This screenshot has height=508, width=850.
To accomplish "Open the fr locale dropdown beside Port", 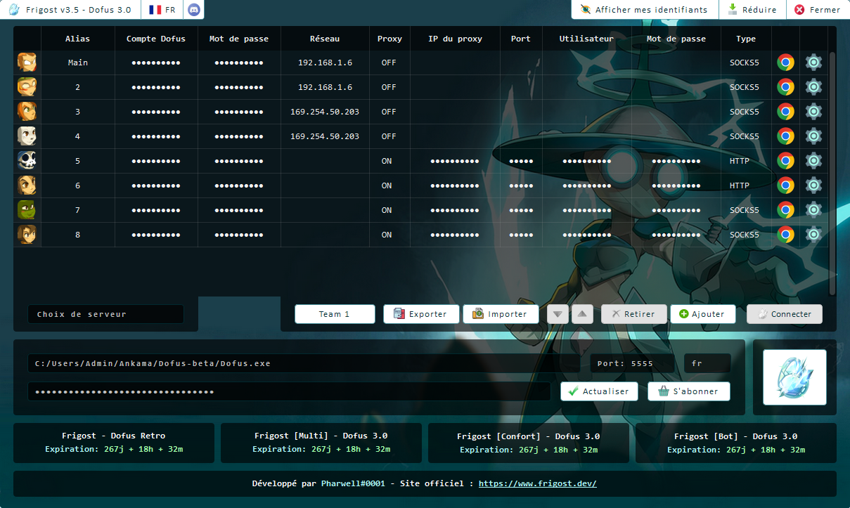I will click(707, 363).
